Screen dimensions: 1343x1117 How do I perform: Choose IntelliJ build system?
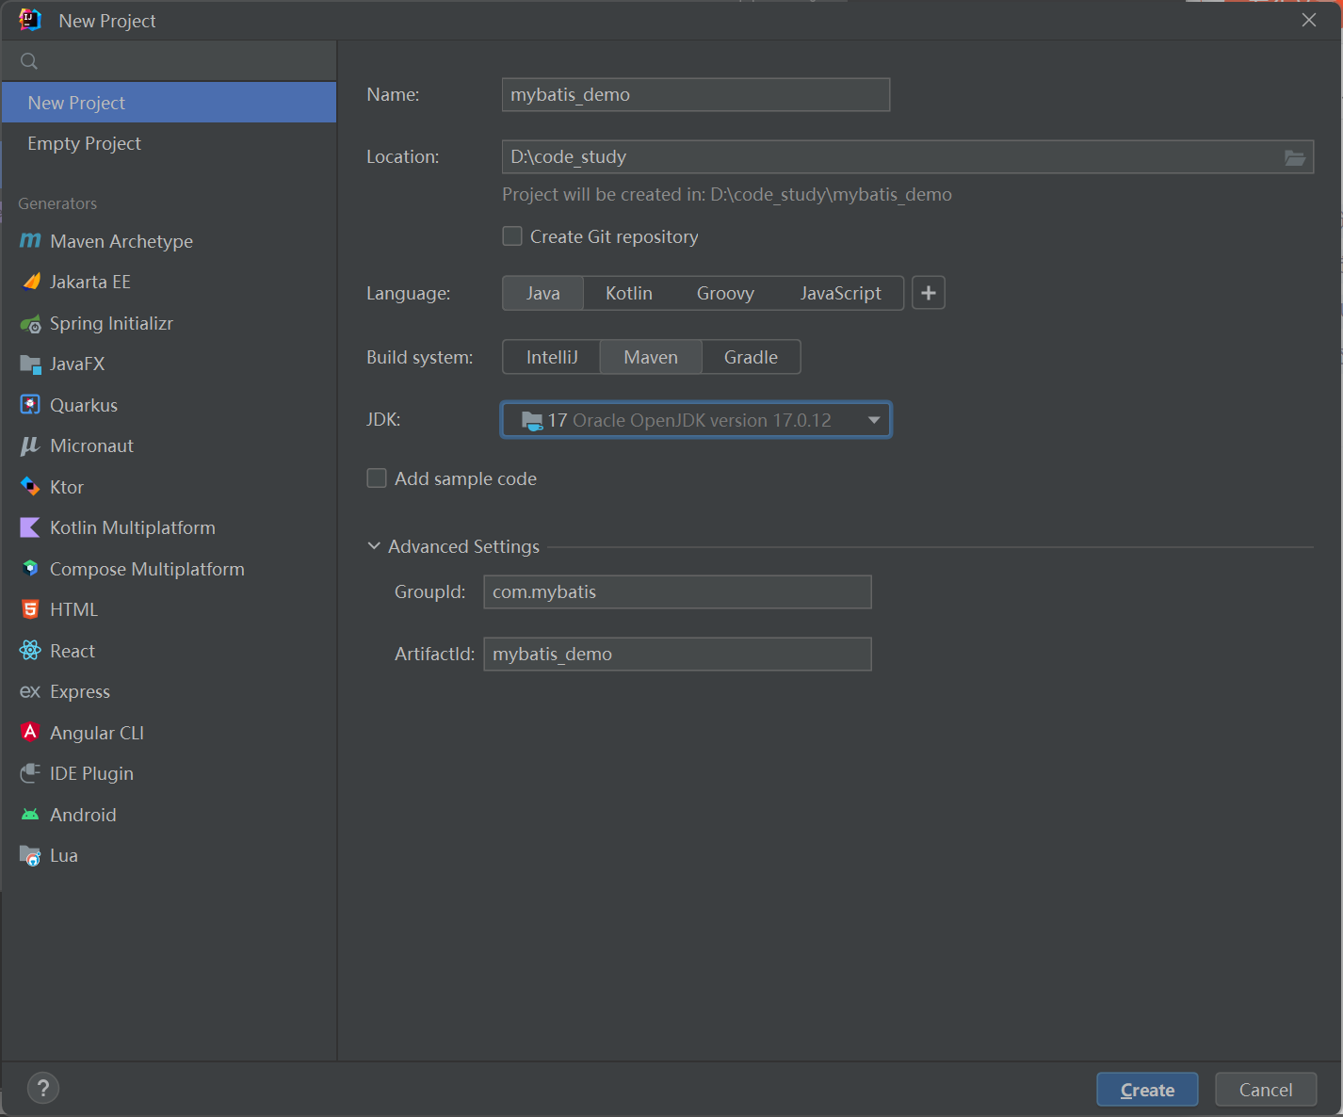[x=552, y=357]
